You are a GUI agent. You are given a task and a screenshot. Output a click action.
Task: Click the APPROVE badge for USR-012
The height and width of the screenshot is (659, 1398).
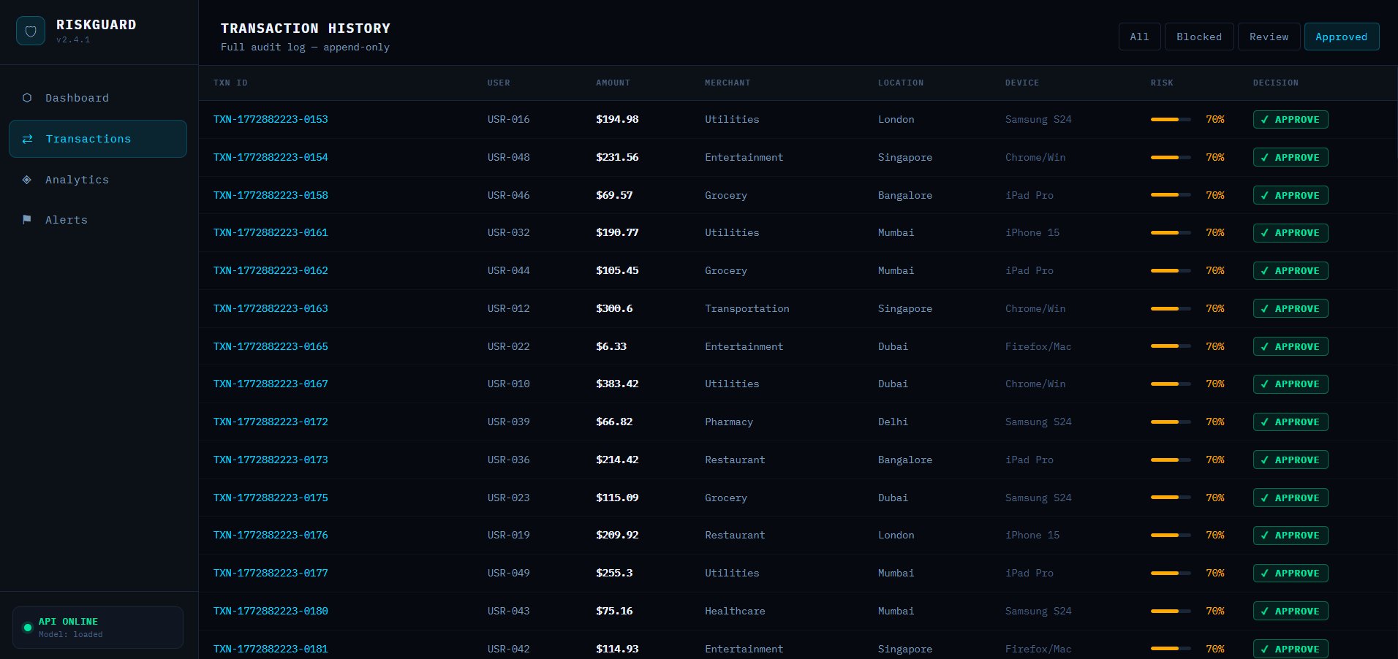(1291, 308)
